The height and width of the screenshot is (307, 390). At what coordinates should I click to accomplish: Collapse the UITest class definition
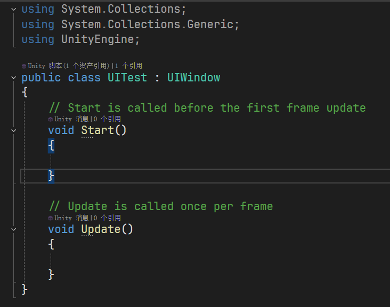pos(14,78)
